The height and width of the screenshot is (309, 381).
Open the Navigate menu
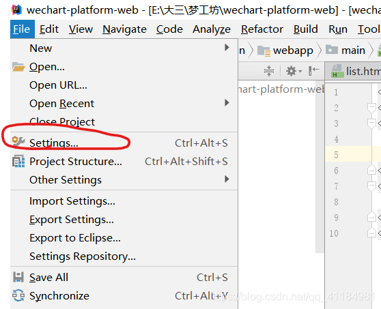coord(124,29)
